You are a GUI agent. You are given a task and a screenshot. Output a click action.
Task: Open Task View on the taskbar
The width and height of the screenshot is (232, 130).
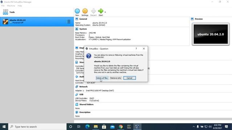pyautogui.click(x=79, y=127)
